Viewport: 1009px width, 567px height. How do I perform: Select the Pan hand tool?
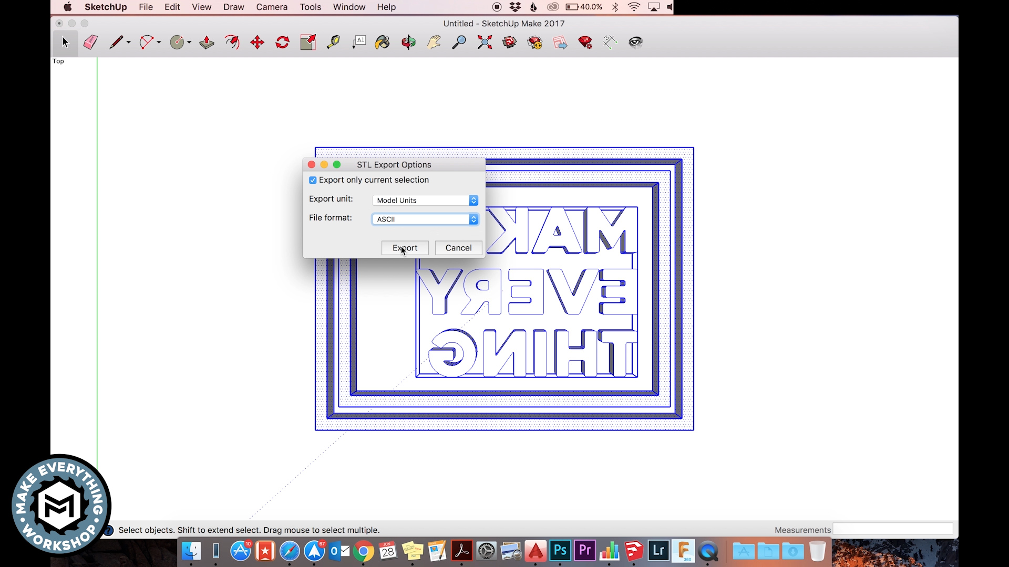coord(434,42)
